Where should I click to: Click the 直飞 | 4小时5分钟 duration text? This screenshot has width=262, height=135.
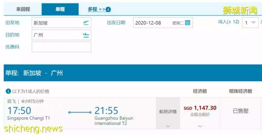tap(26, 101)
